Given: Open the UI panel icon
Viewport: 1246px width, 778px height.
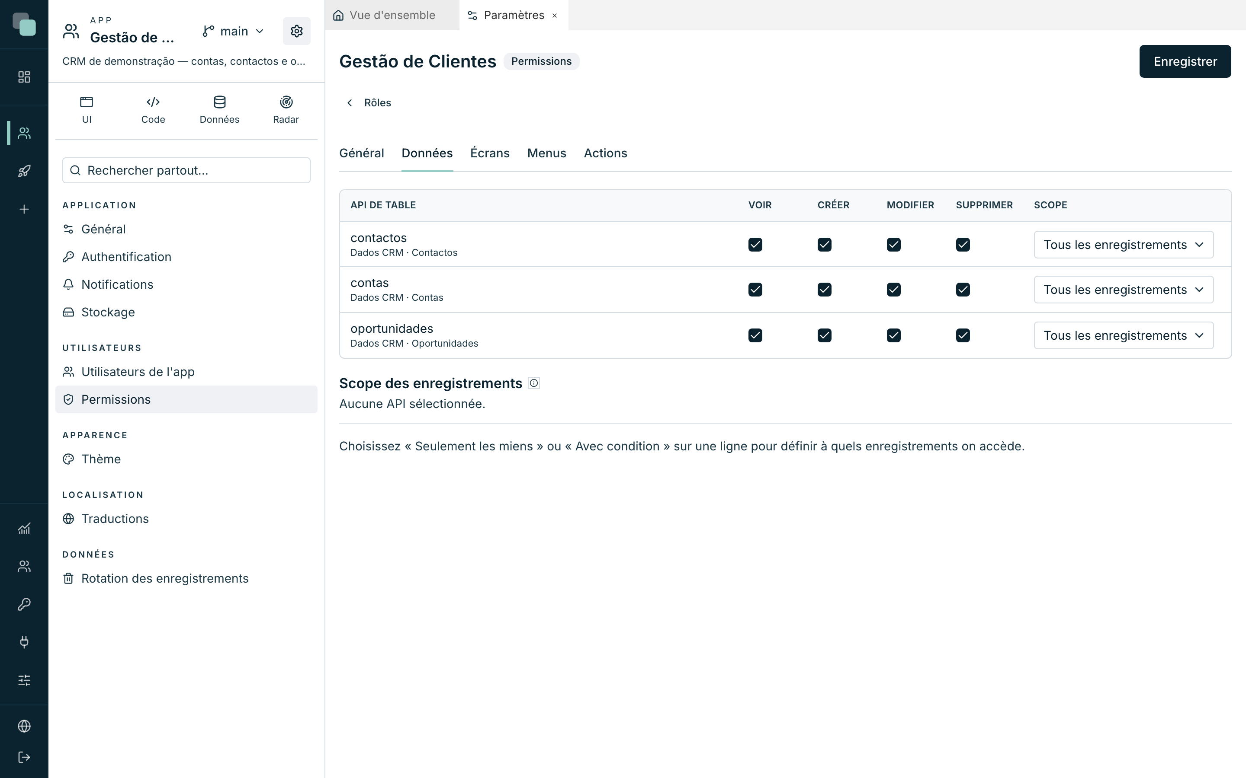Looking at the screenshot, I should [87, 110].
